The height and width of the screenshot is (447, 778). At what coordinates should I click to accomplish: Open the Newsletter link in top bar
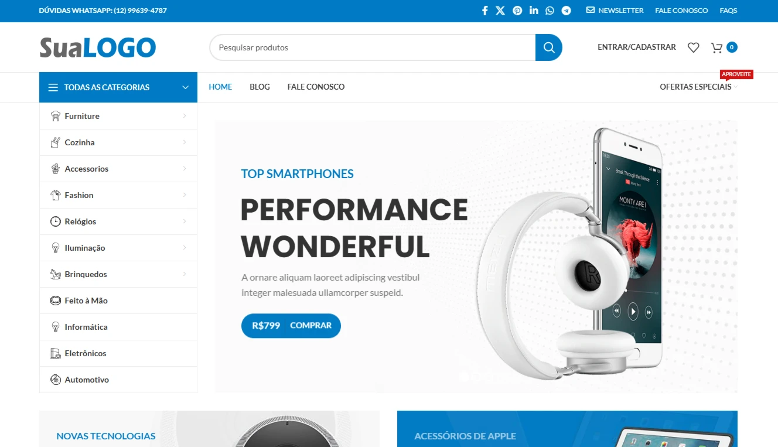pos(615,11)
